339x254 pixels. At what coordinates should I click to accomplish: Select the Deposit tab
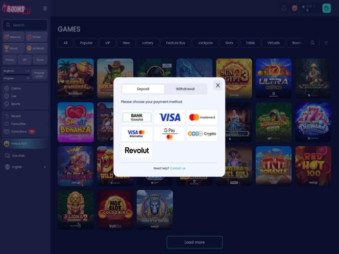pyautogui.click(x=143, y=89)
